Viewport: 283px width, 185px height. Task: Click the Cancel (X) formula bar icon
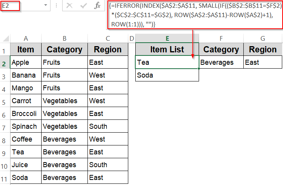pos(70,6)
